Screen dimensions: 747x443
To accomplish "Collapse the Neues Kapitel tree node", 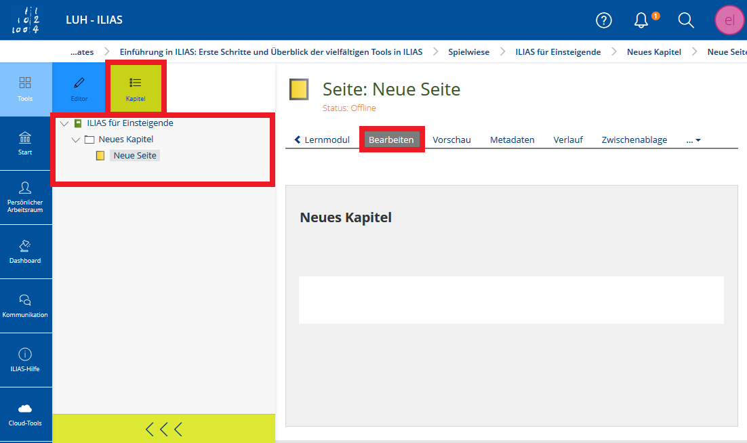I will pyautogui.click(x=76, y=140).
